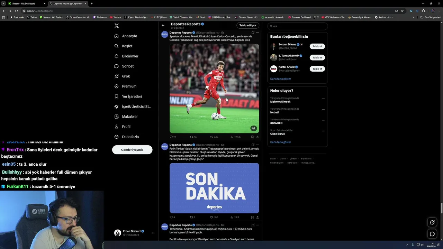Open #GSvREN trend
Image resolution: width=443 pixels, height=249 pixels.
(x=277, y=123)
